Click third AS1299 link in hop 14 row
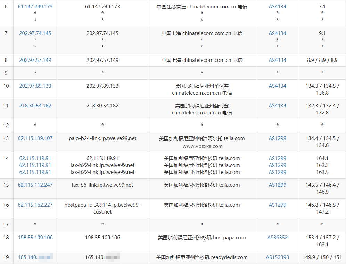Image resolution: width=346 pixels, height=264 pixels. coord(277,172)
